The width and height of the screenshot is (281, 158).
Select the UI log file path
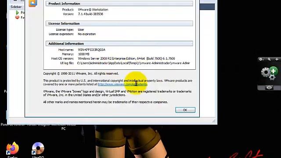point(133,63)
